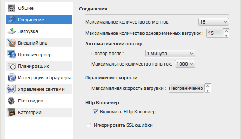Click the Внешний вид palette icon
Image resolution: width=241 pixels, height=139 pixels.
click(x=12, y=43)
